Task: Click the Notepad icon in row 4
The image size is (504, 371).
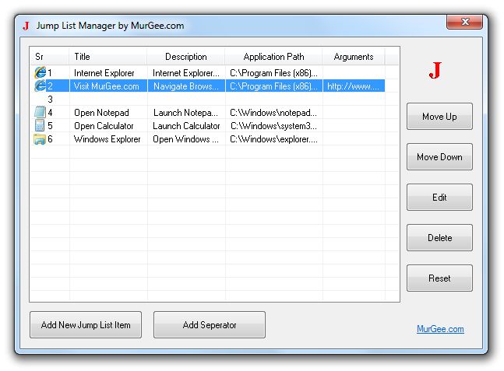Action: point(40,113)
